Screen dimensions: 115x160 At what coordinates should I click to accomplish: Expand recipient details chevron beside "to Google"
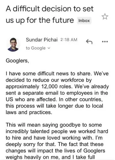click(49, 48)
